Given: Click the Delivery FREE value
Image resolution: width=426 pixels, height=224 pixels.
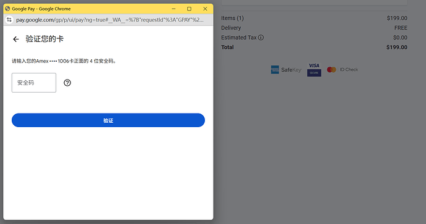Looking at the screenshot, I should click(401, 28).
